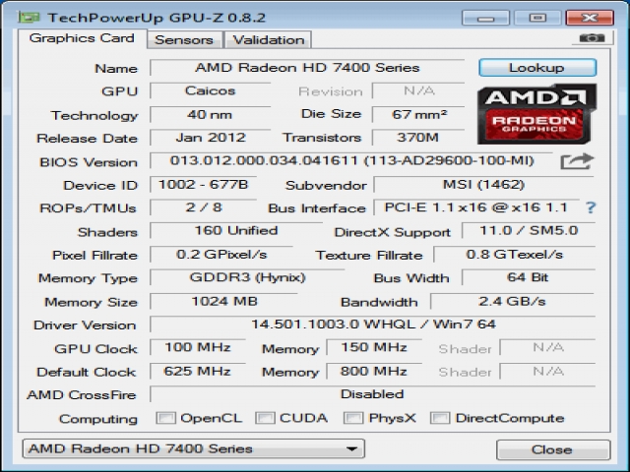Click the bus interface question mark icon
Viewport: 630px width, 472px height.
click(x=591, y=207)
